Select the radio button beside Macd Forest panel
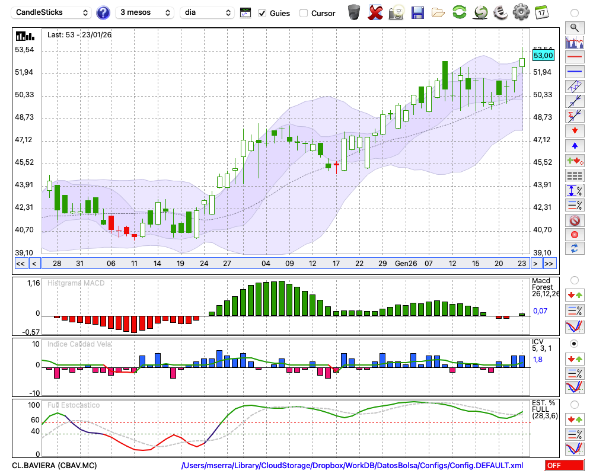This screenshot has width=593, height=474. pyautogui.click(x=574, y=280)
